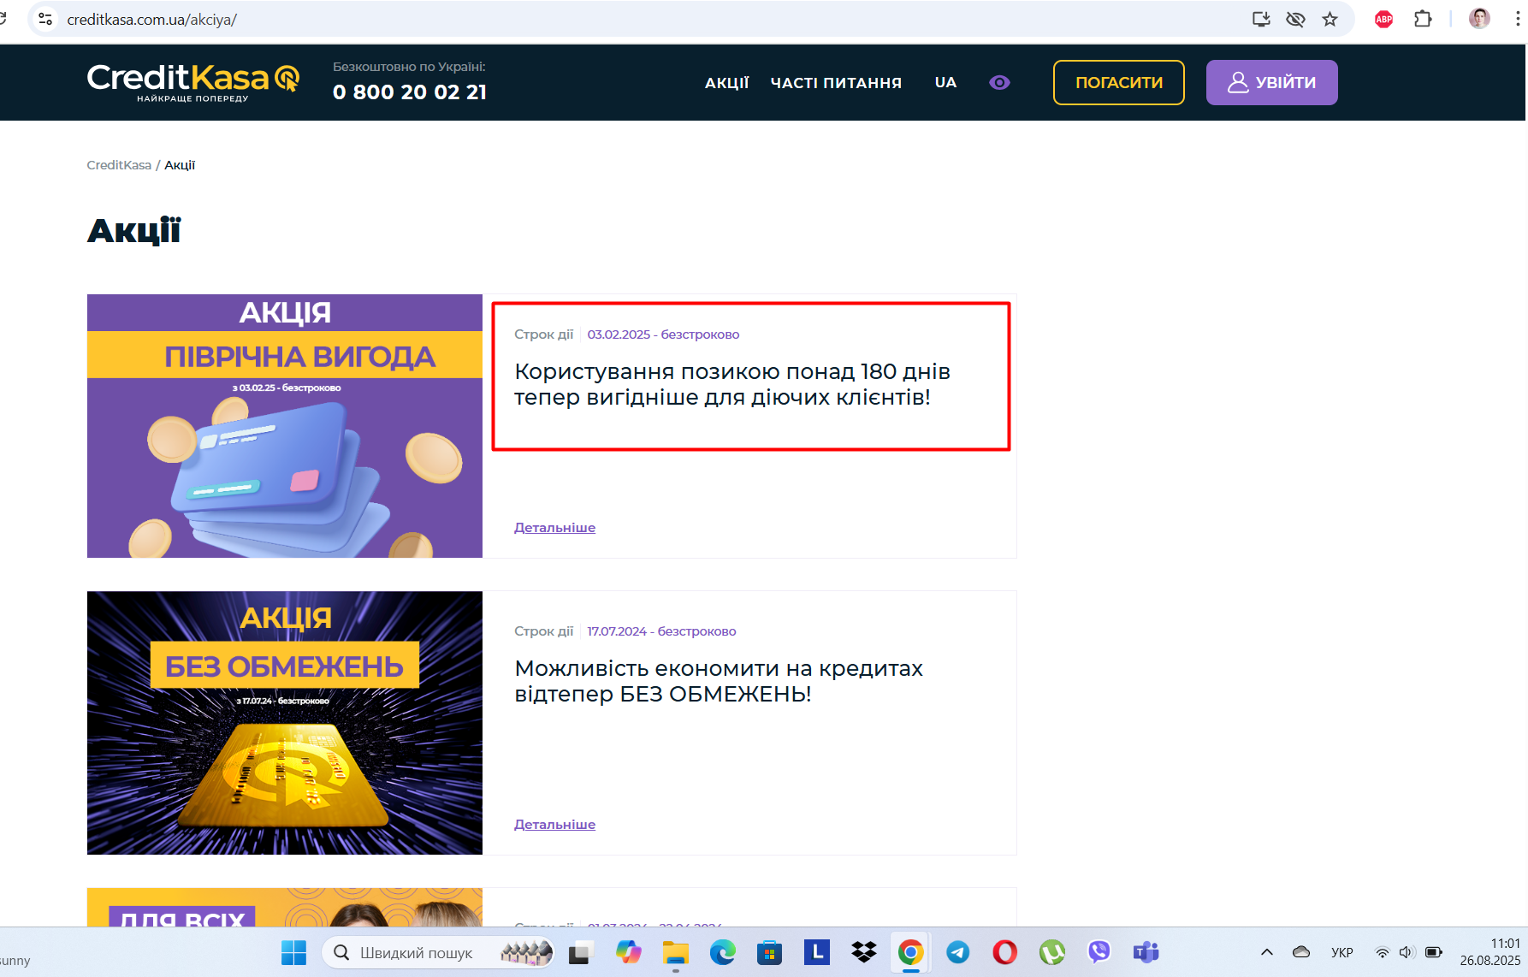Reload the page with the refresh icon

(3, 19)
